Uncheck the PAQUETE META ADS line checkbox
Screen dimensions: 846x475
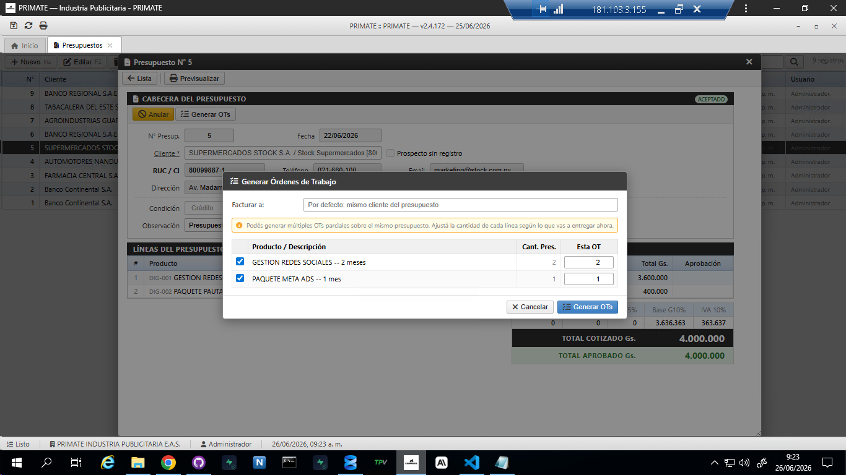coord(240,279)
